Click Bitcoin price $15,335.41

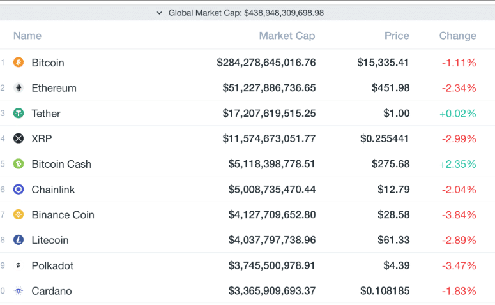(383, 63)
